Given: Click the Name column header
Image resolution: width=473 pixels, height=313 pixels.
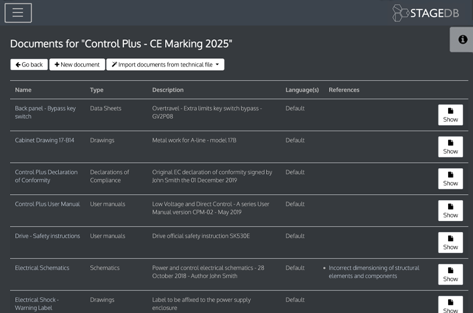Looking at the screenshot, I should pyautogui.click(x=23, y=90).
